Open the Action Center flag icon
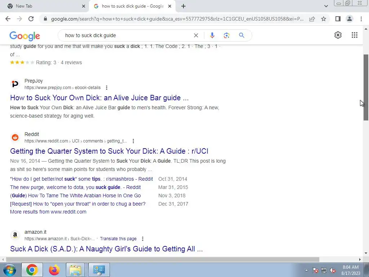This screenshot has width=369, height=277. pos(315,271)
